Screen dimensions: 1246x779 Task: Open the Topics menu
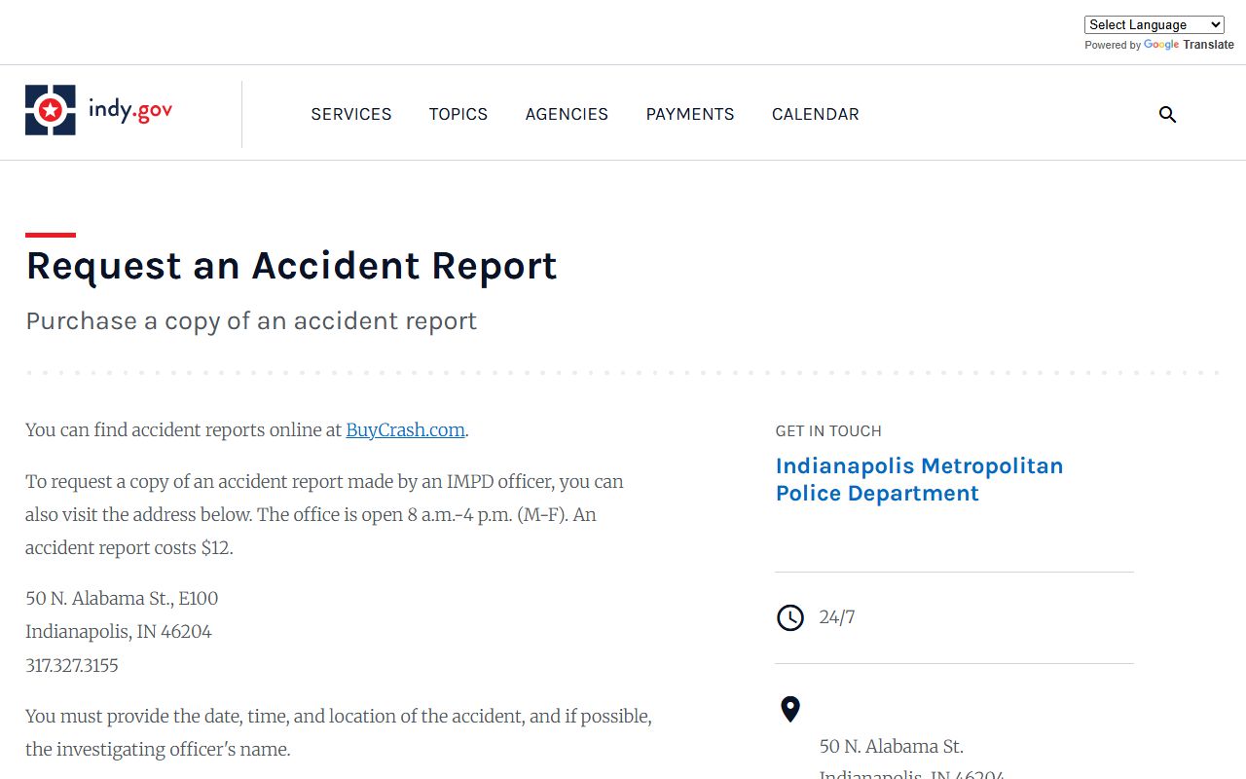tap(458, 114)
